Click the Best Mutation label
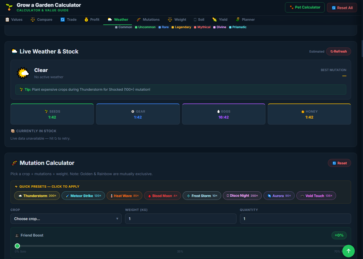363x259 pixels. [x=334, y=70]
